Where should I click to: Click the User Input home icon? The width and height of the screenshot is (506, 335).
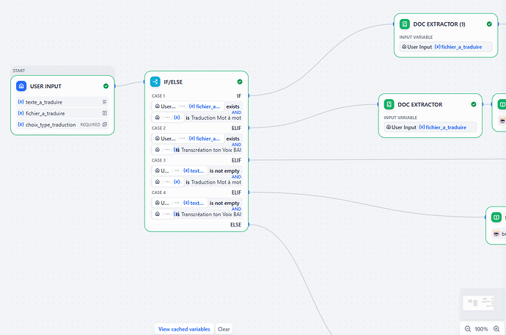pos(21,86)
